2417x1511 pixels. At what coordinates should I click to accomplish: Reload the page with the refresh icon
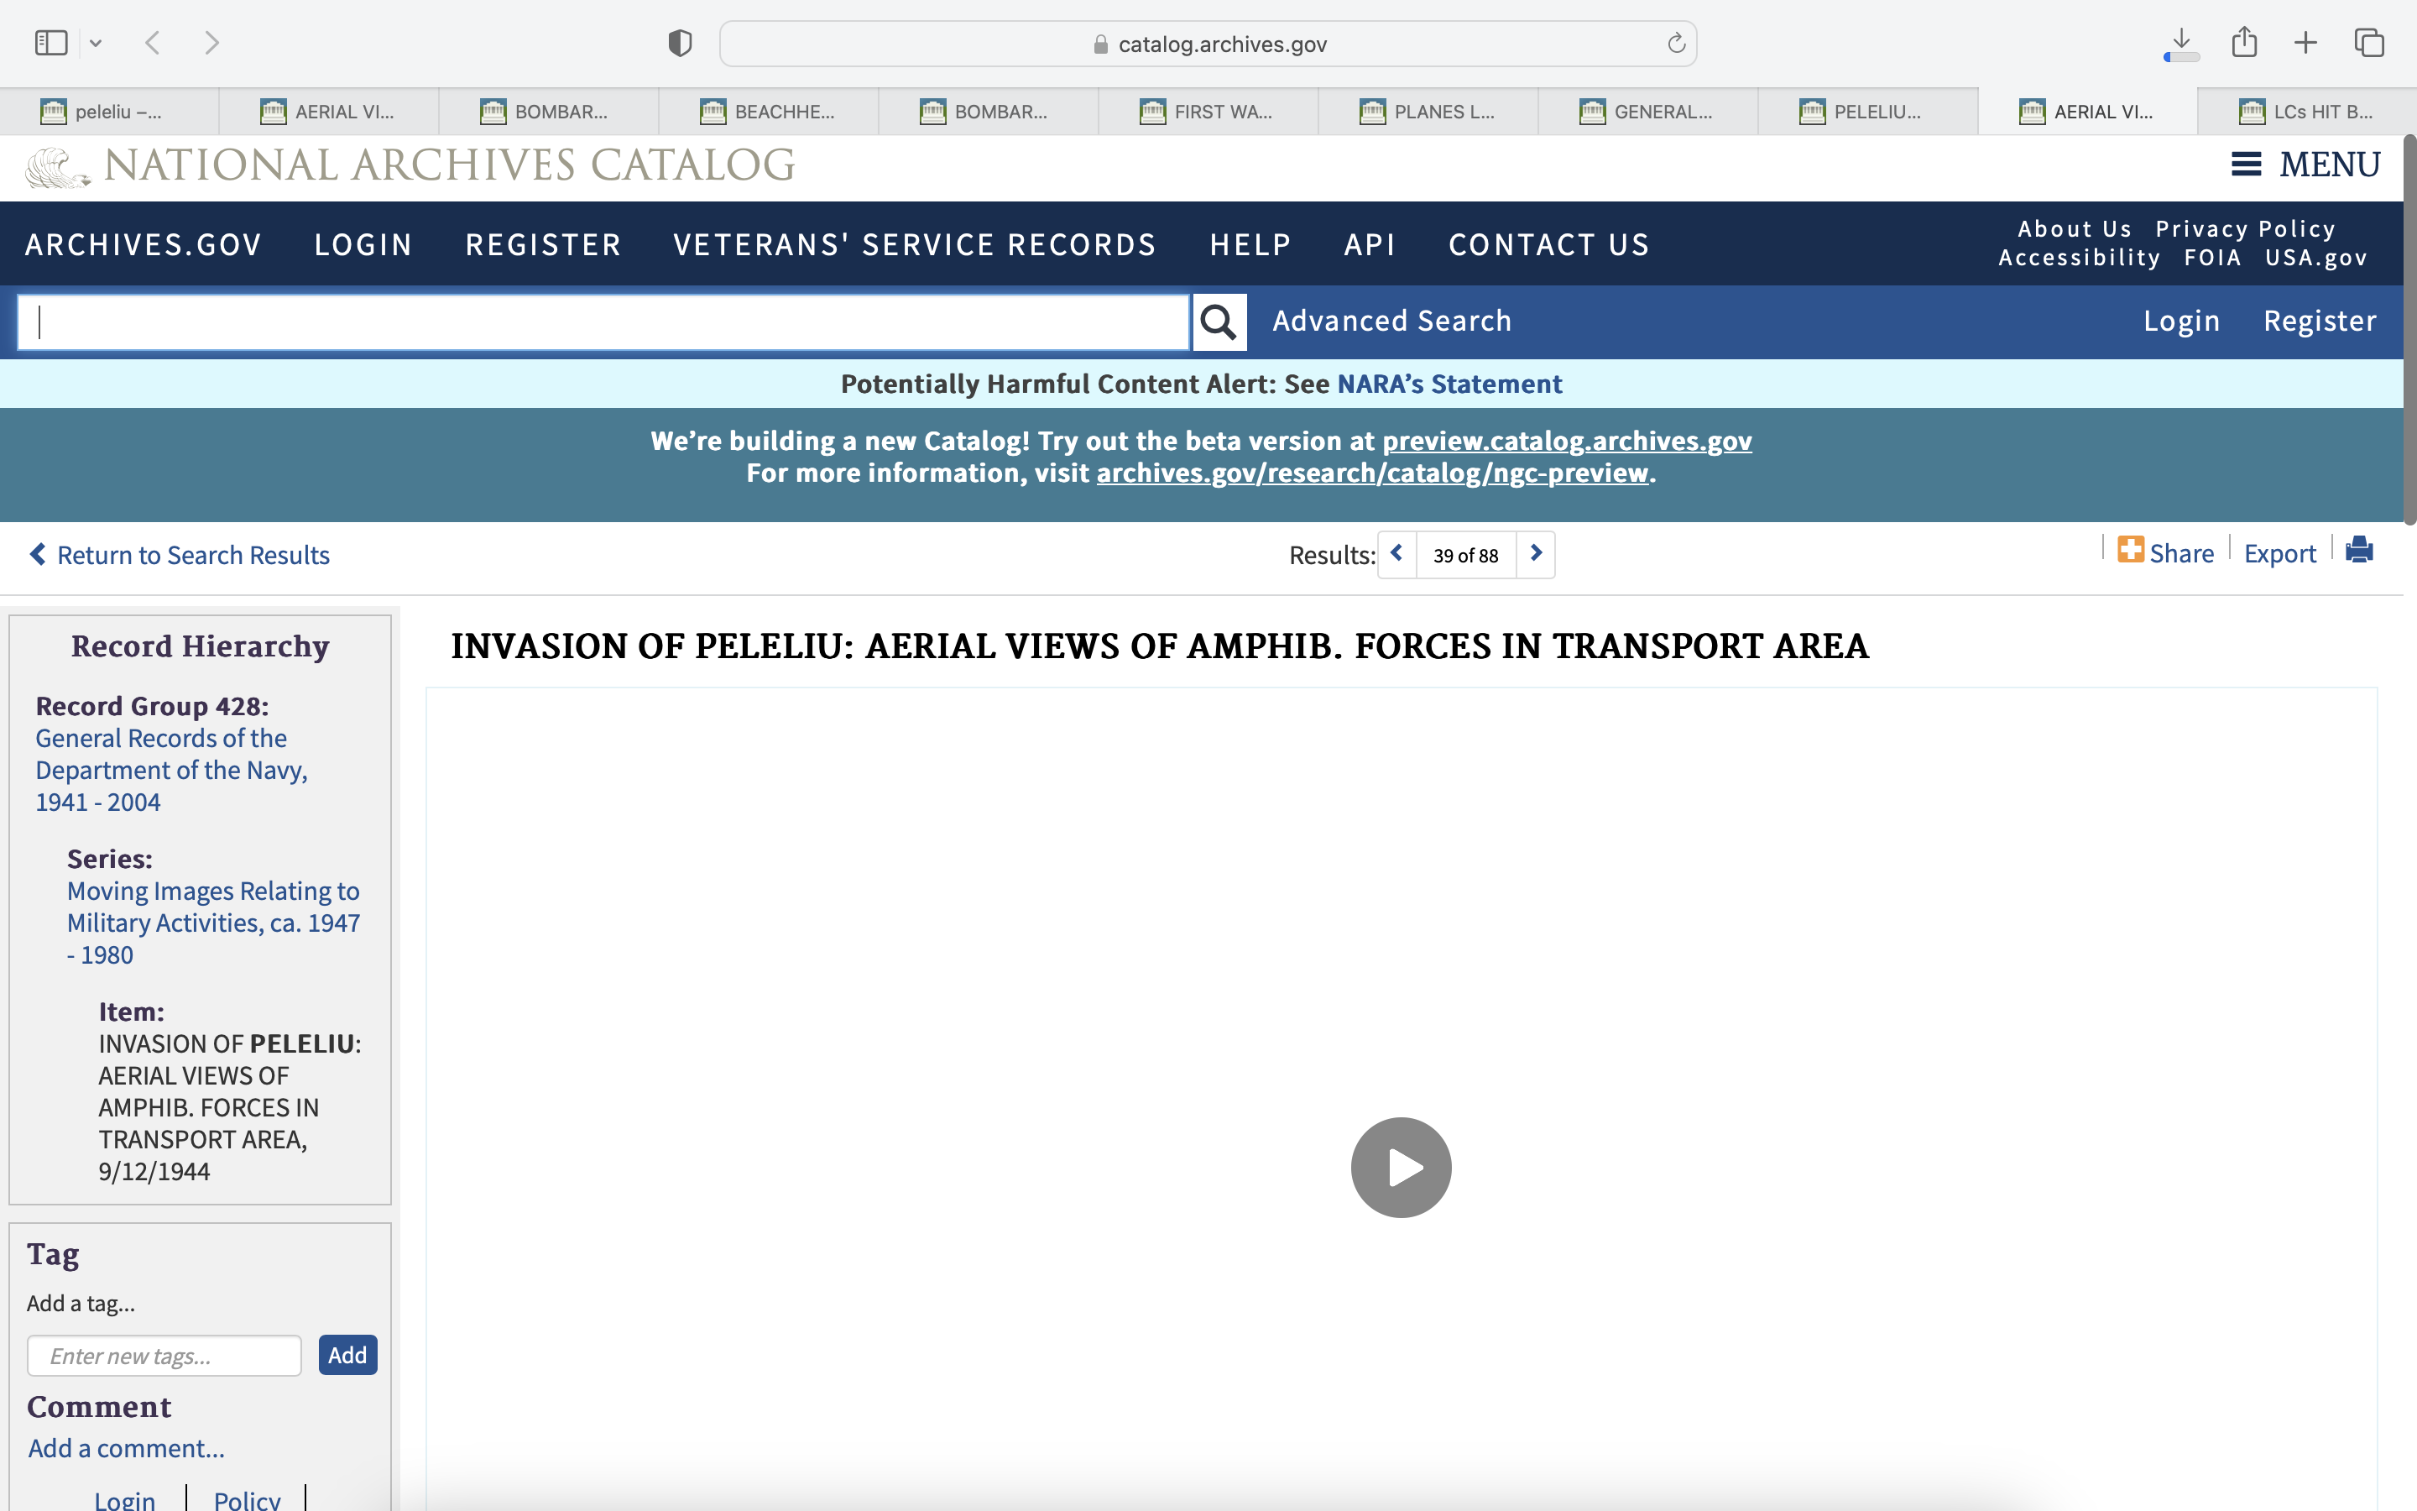click(1676, 43)
